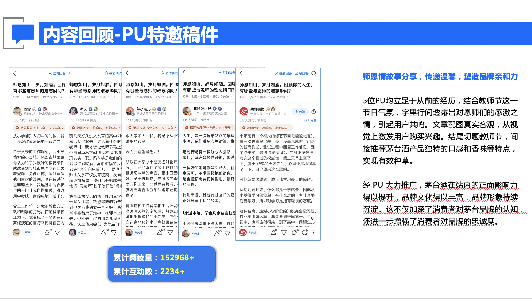Toggle the +关注 follow pill beside 勋哥很忙

(x=300, y=111)
